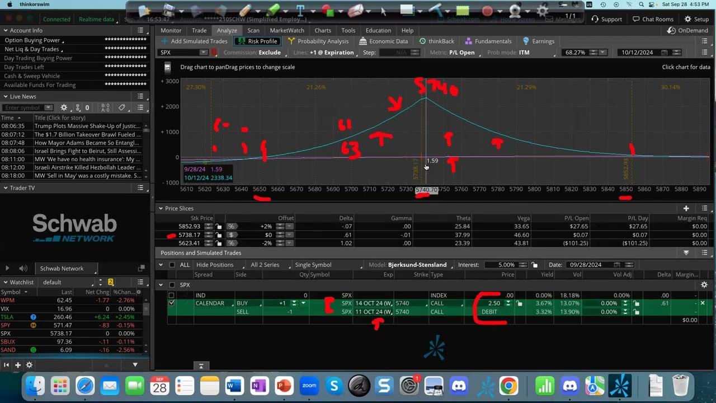This screenshot has width=716, height=403.
Task: Toggle the lock on the 5852.93 price slice
Action: point(219,227)
